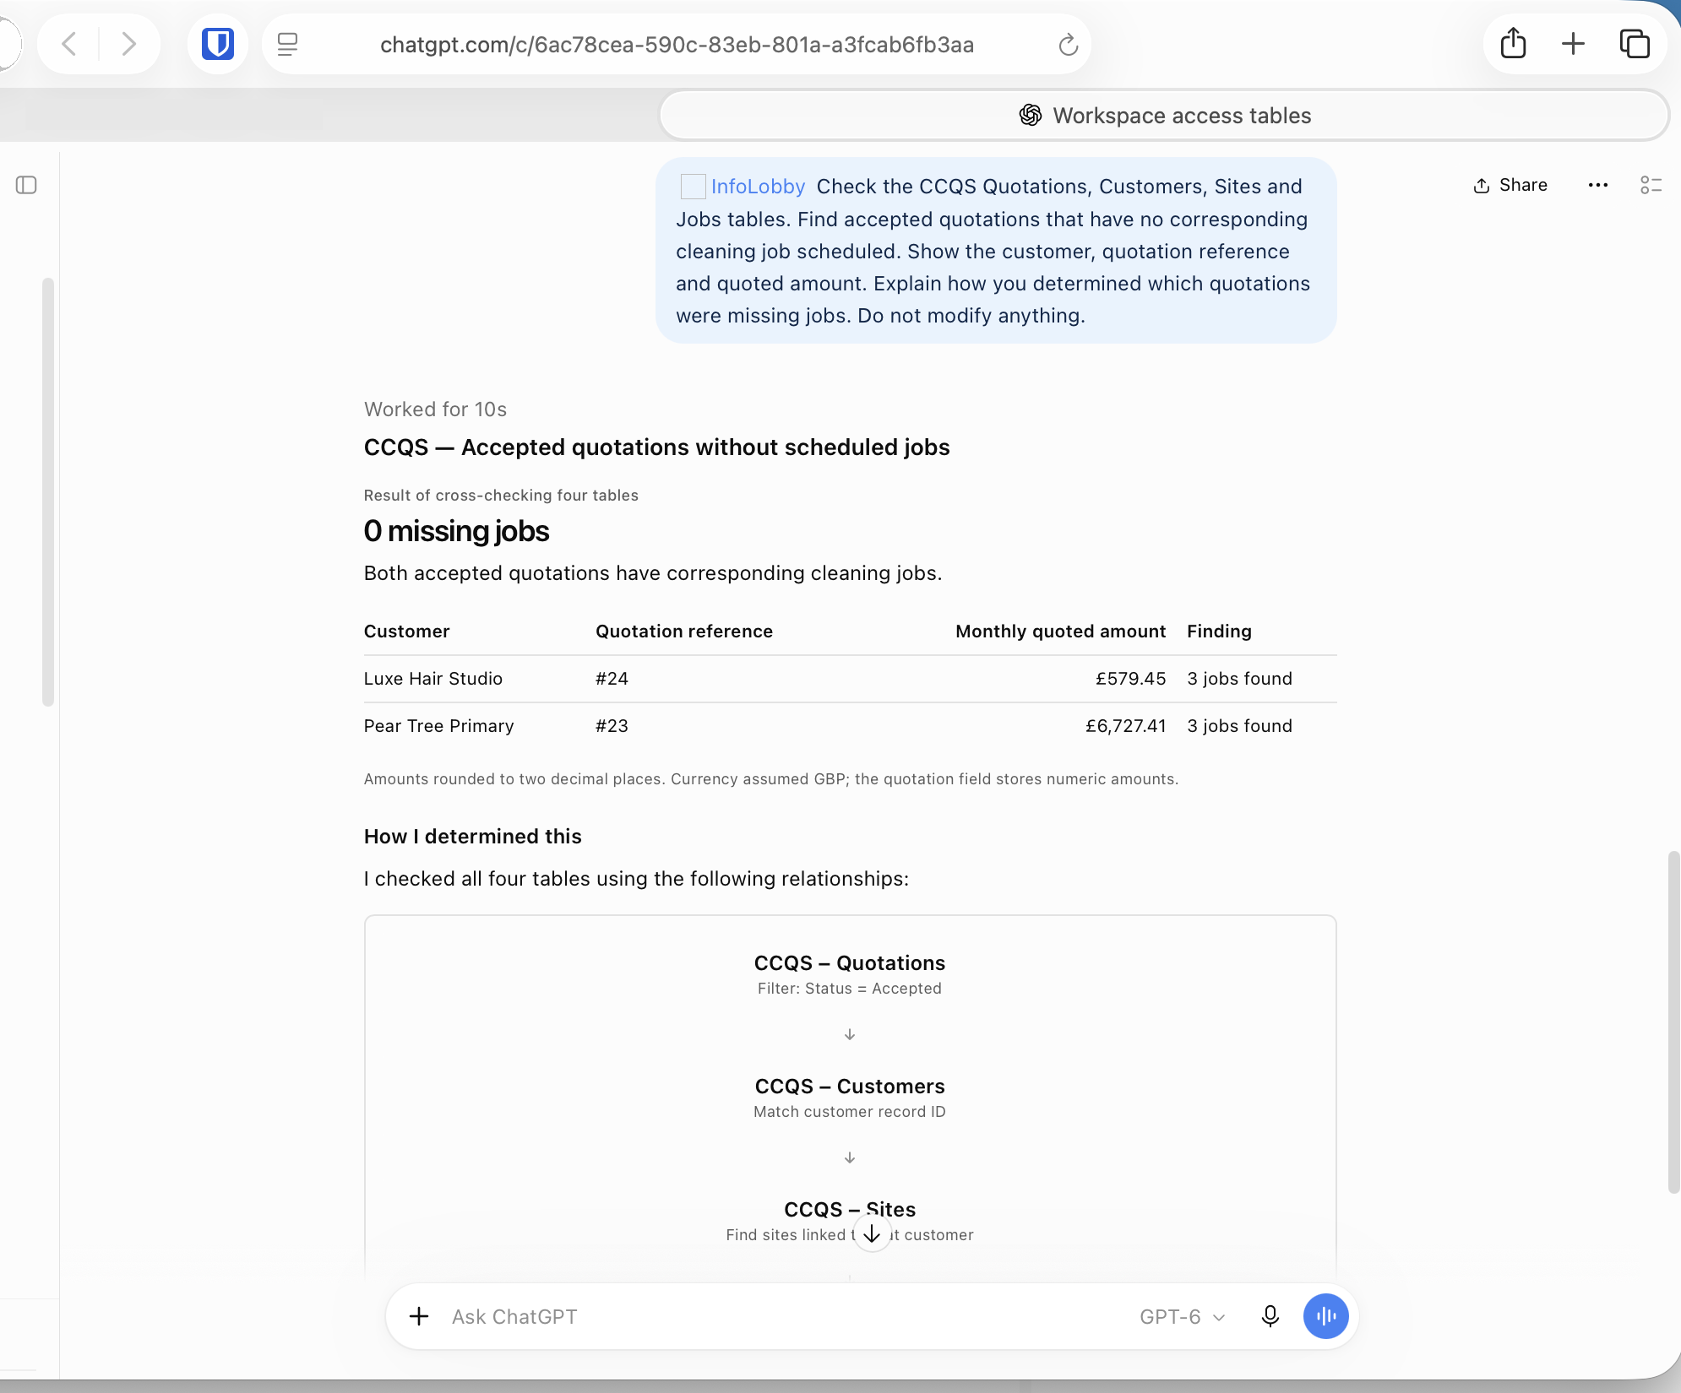Click the Monthly quoted amount column header
The image size is (1681, 1393).
[1060, 631]
